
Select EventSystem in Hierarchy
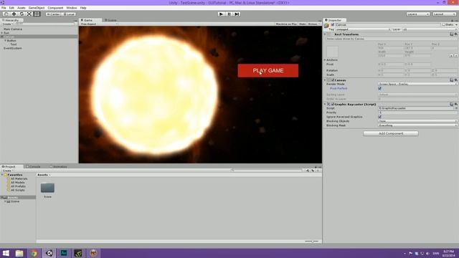point(13,48)
